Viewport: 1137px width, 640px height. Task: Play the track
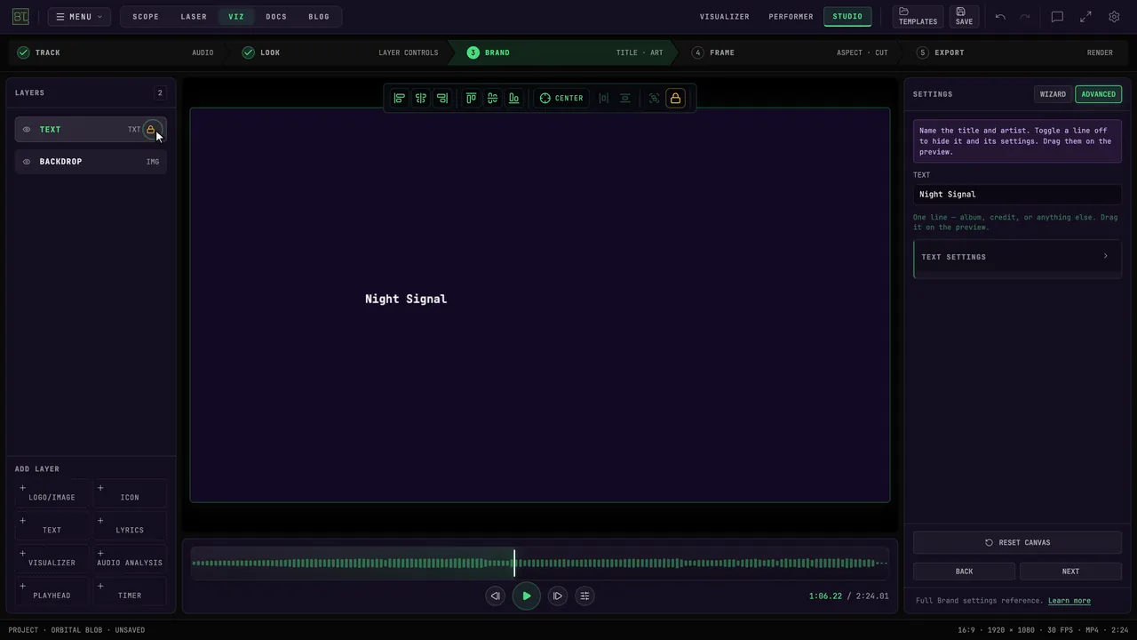point(527,596)
